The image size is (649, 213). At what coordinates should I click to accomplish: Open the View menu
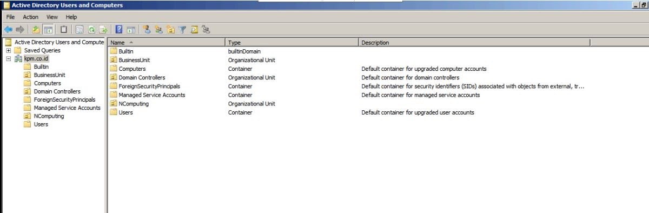[x=52, y=17]
